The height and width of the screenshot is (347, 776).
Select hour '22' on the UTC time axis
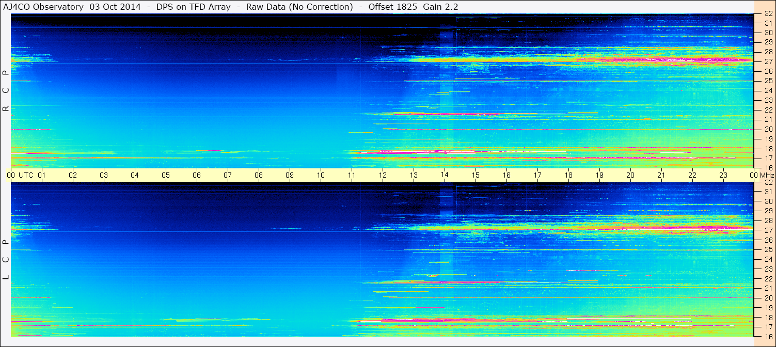click(692, 175)
